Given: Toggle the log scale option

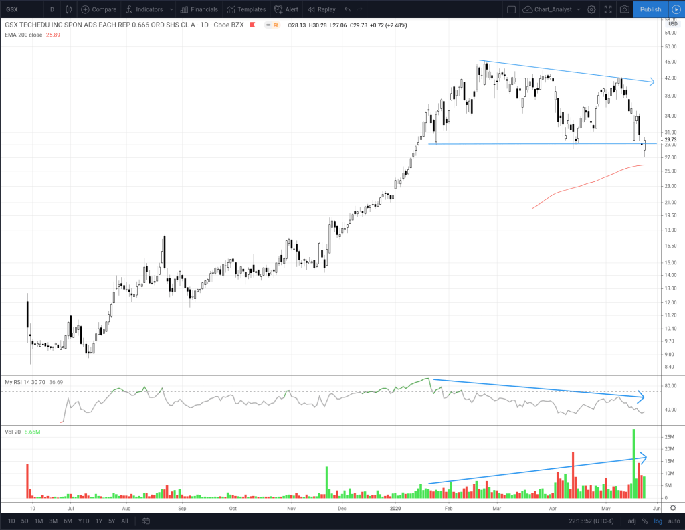Looking at the screenshot, I should [x=658, y=521].
